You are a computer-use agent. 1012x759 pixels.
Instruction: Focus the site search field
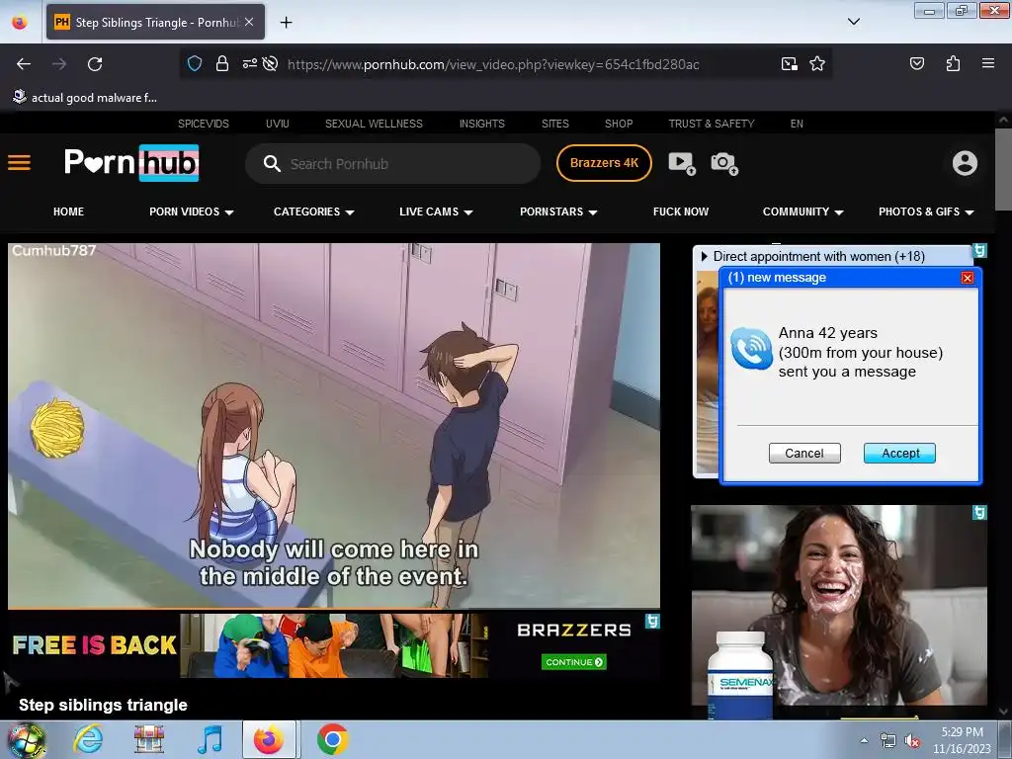click(x=392, y=164)
